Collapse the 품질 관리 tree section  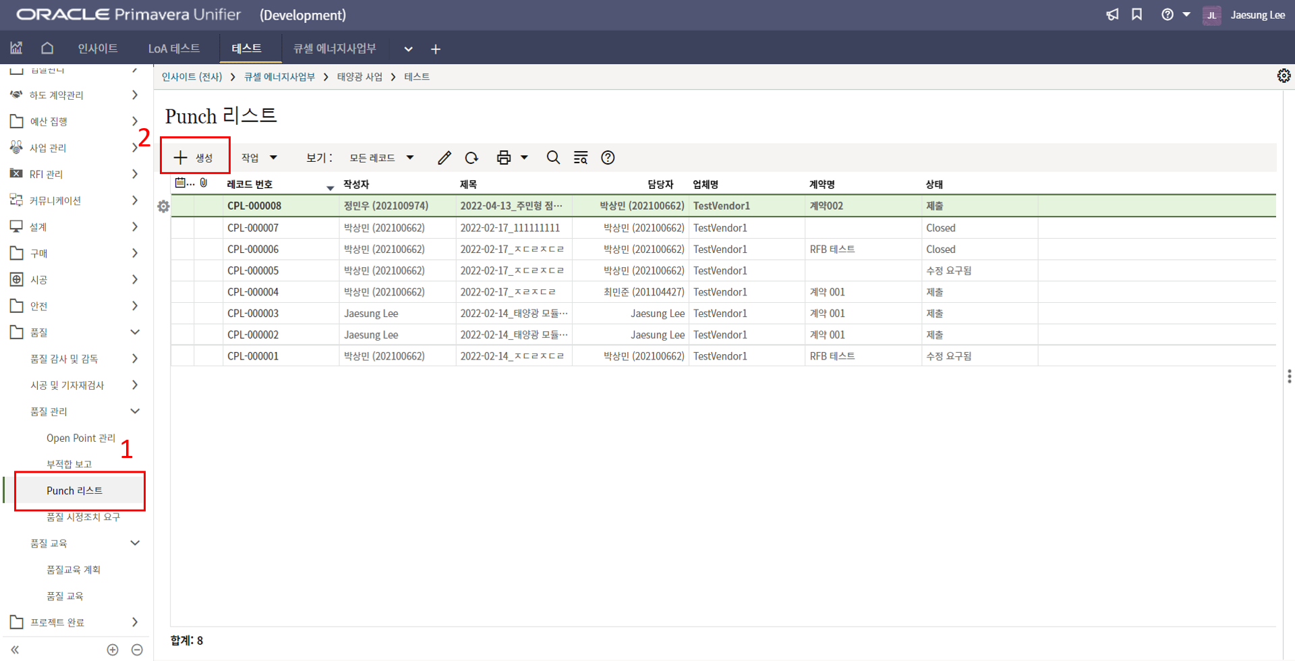coord(135,411)
